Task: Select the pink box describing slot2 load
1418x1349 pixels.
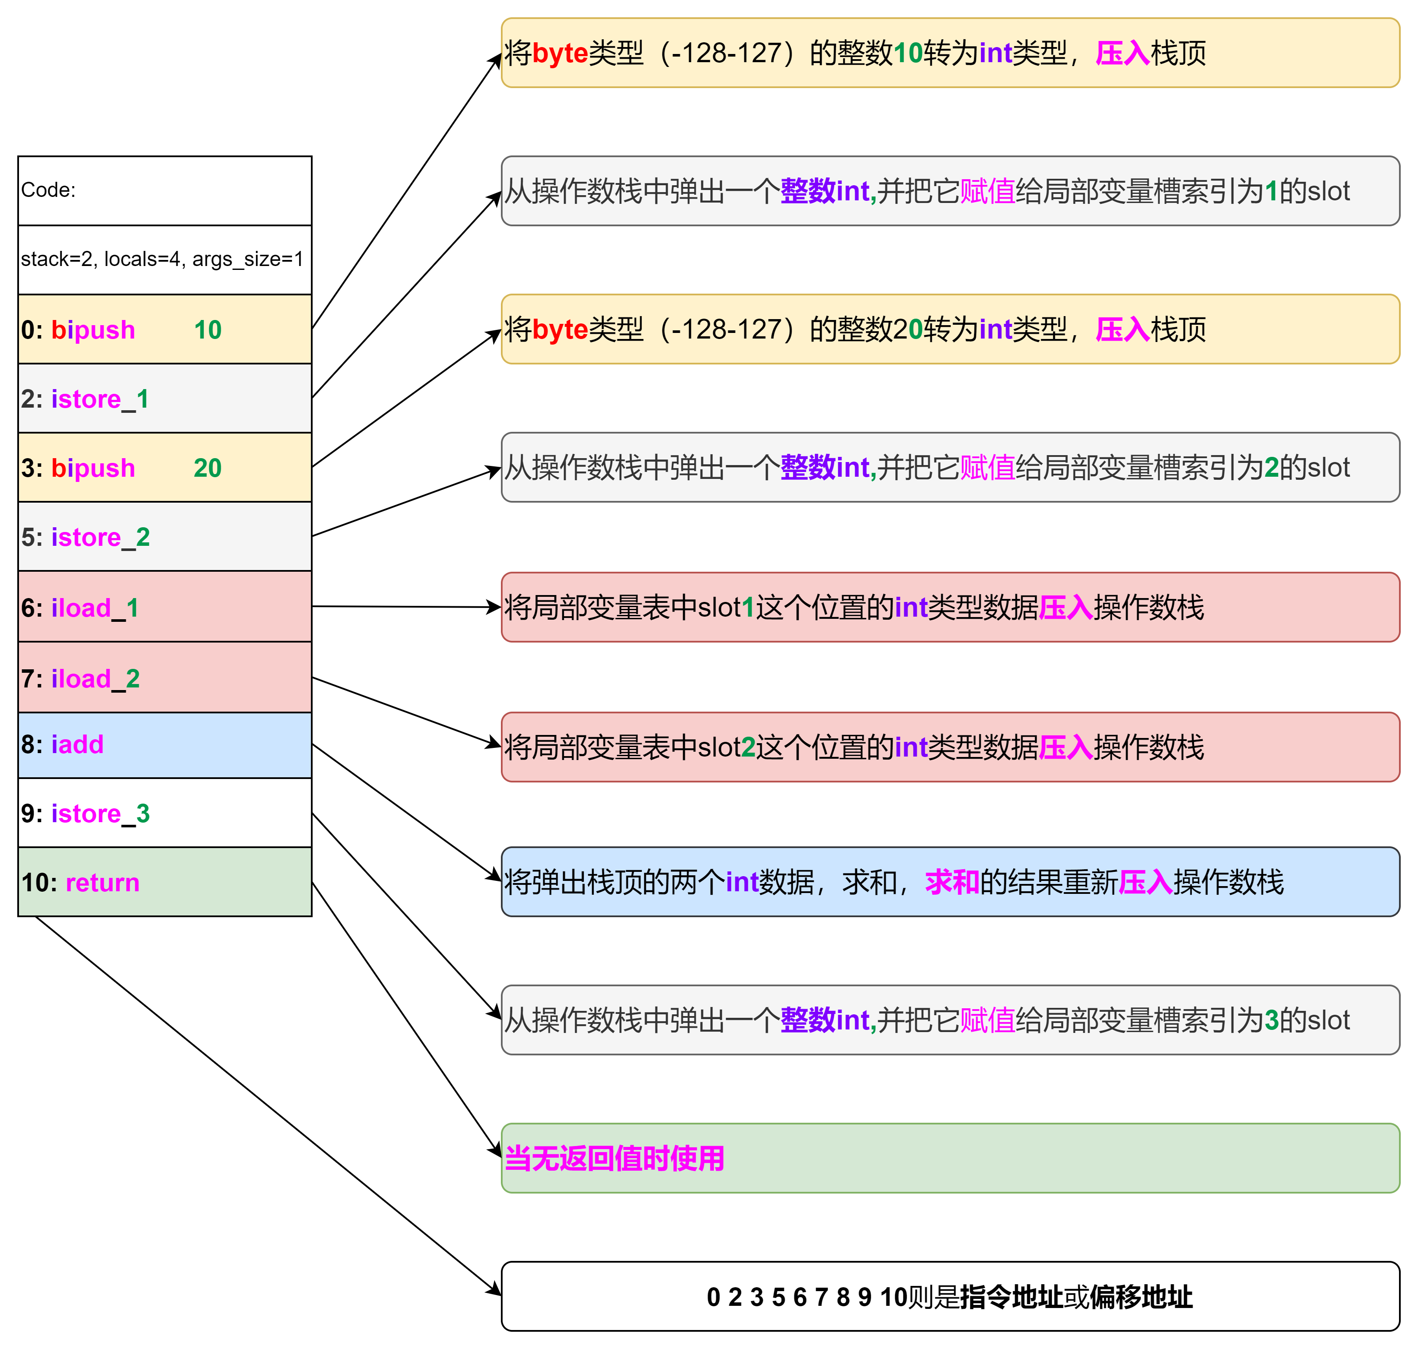Action: [x=950, y=747]
